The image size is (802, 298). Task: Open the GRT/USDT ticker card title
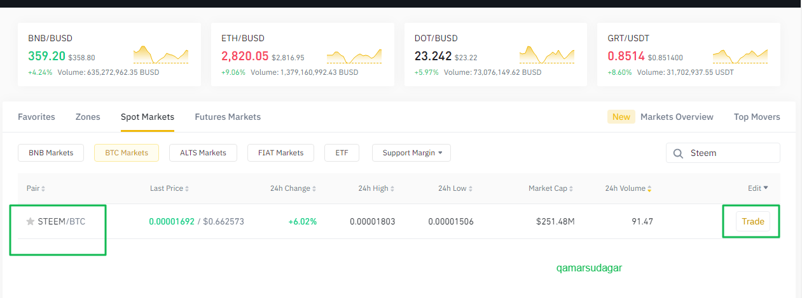(628, 38)
